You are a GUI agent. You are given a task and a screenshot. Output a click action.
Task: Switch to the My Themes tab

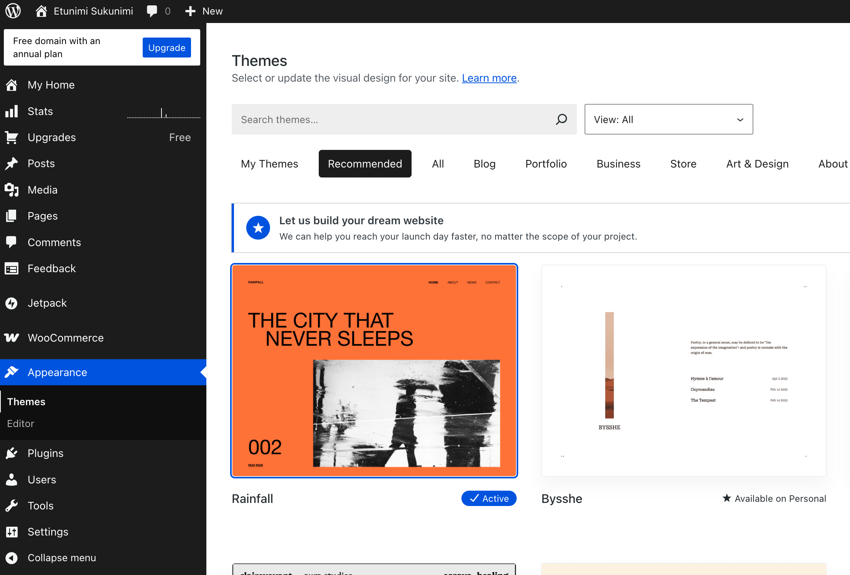point(269,164)
